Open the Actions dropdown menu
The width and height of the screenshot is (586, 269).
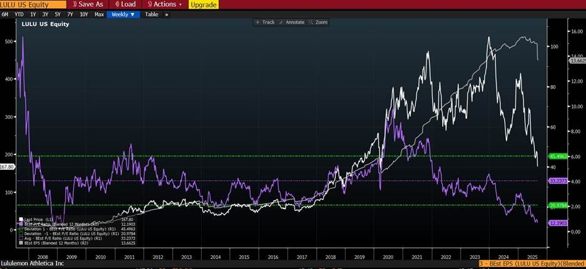[x=165, y=4]
